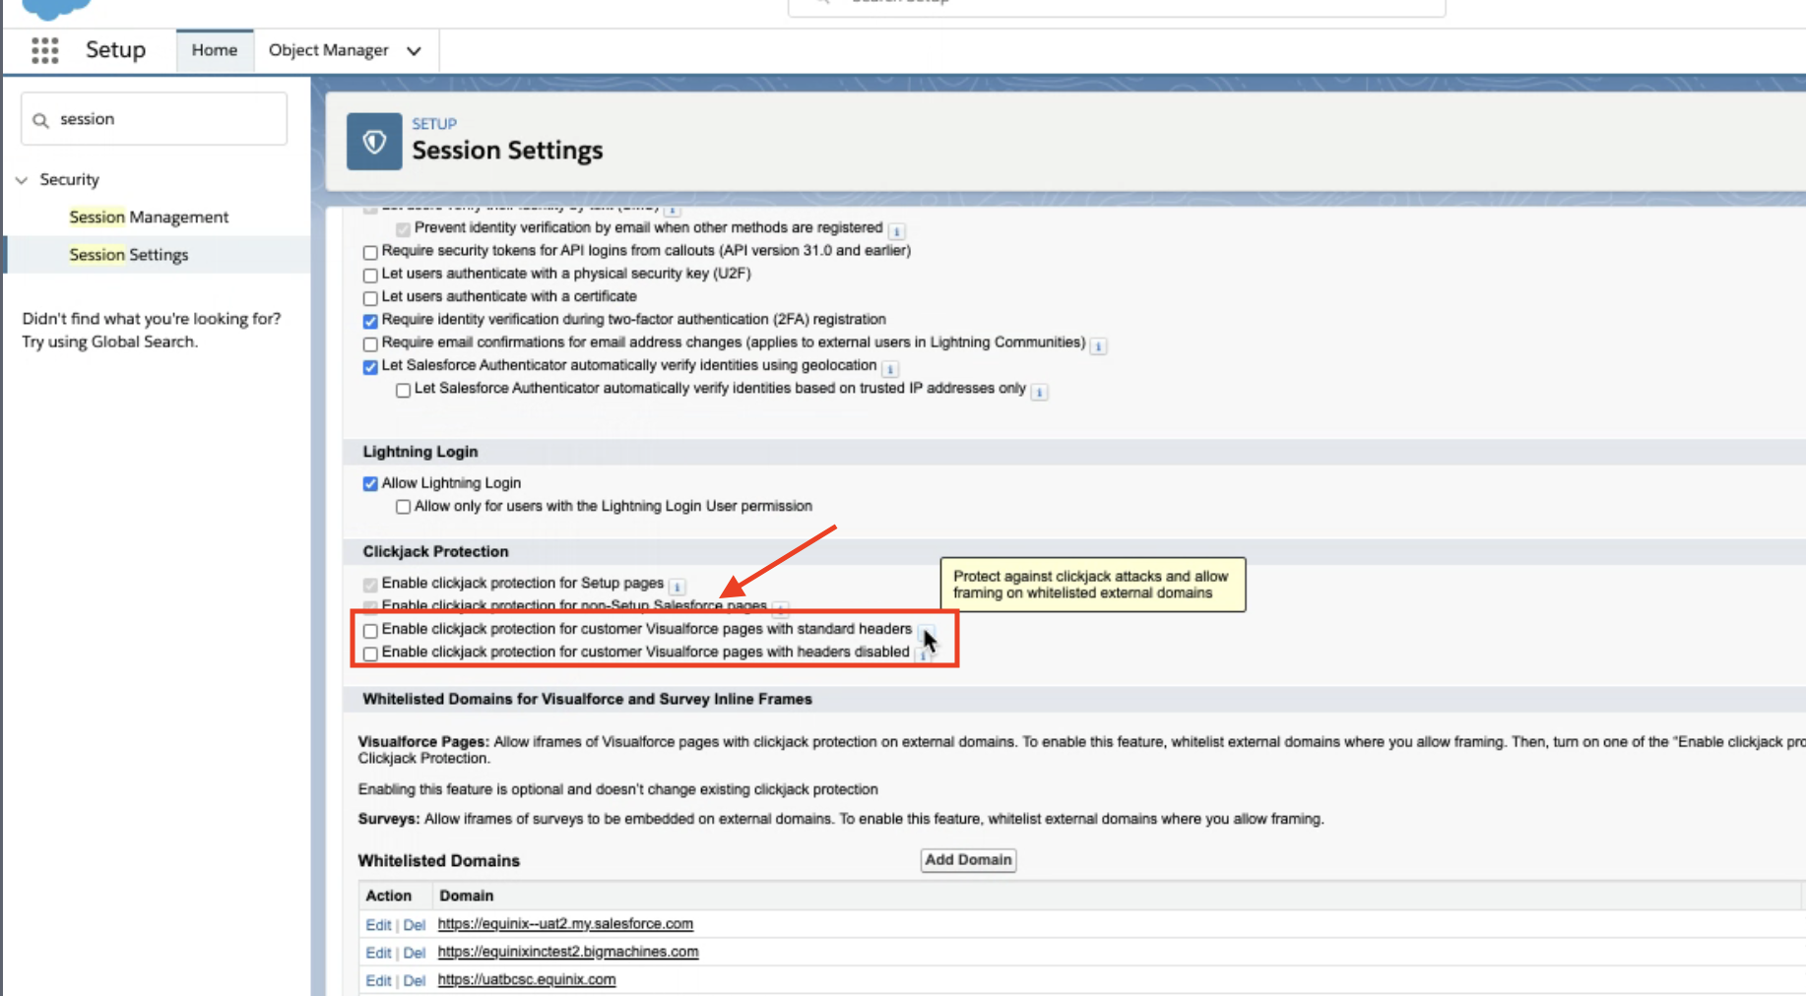Toggle 'Require security tokens for API logins' checkbox

point(370,252)
